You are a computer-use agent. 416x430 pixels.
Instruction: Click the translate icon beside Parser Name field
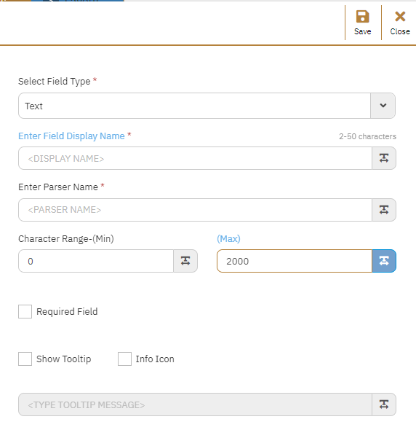coord(384,210)
